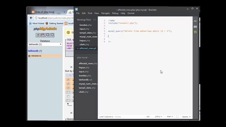Click the Most Visited bookmark icon
The image size is (226, 127).
[x=30, y=23]
